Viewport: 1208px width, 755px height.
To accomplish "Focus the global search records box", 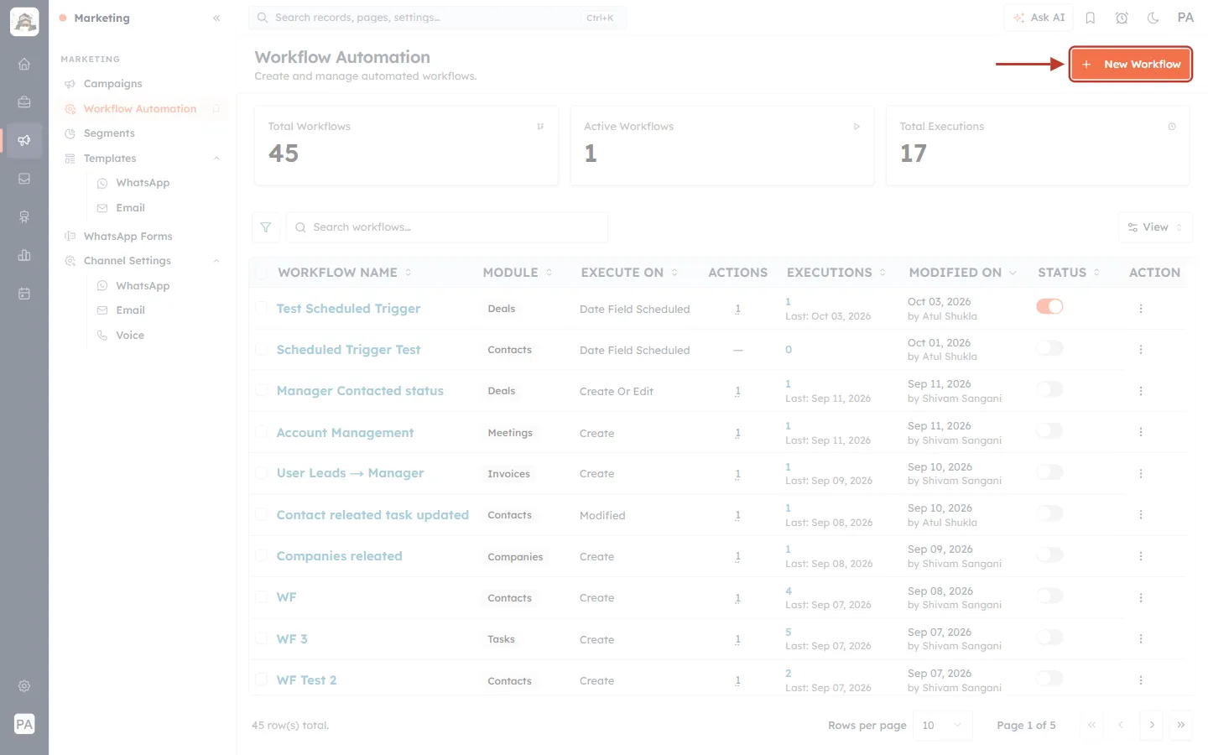I will pyautogui.click(x=437, y=18).
